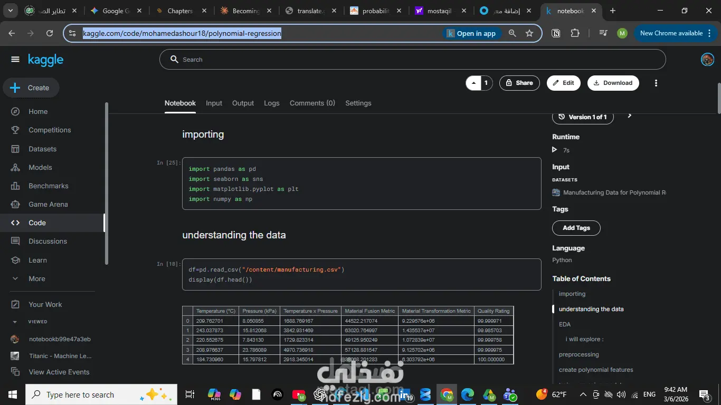Open the Kaggle hamburger menu

point(15,60)
